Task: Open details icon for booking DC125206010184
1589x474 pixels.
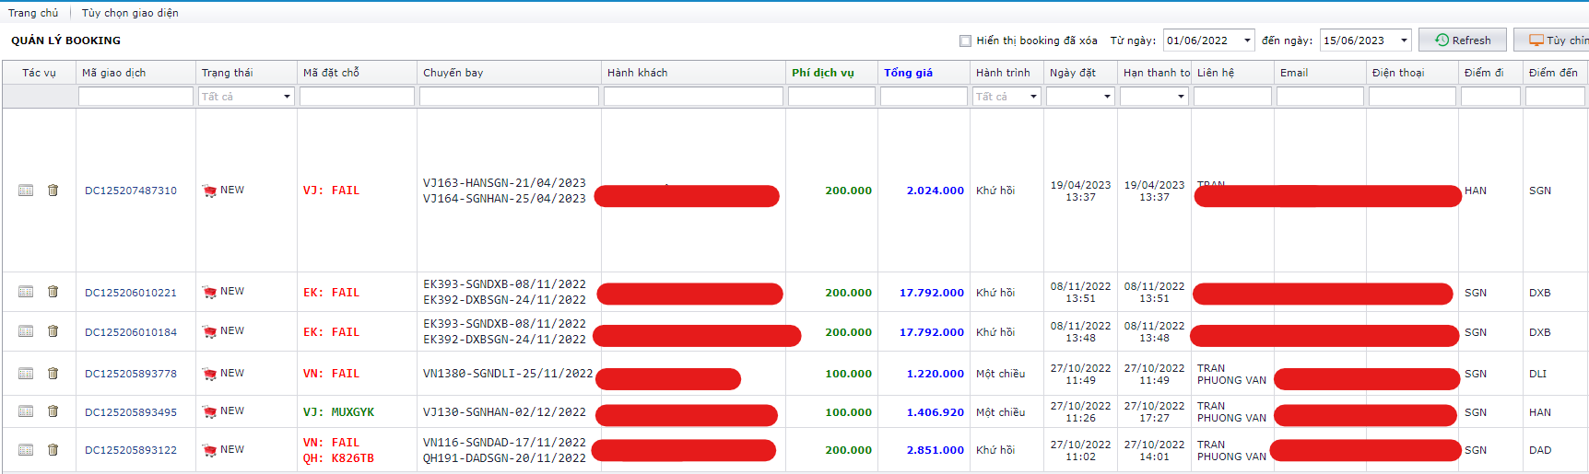Action: point(26,331)
